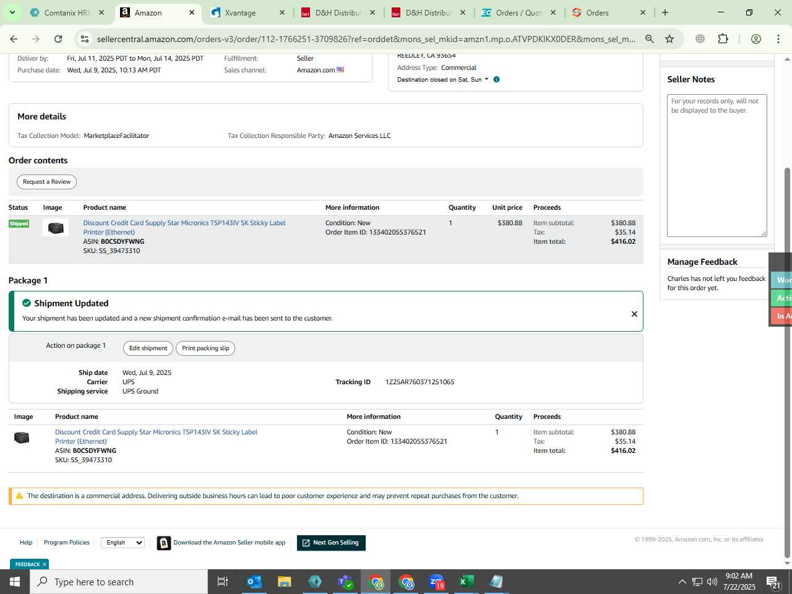Reload the current page
The height and width of the screenshot is (594, 792).
58,39
